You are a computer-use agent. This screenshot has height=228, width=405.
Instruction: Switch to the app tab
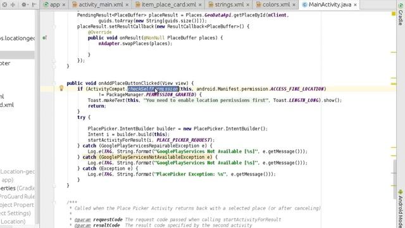point(55,4)
